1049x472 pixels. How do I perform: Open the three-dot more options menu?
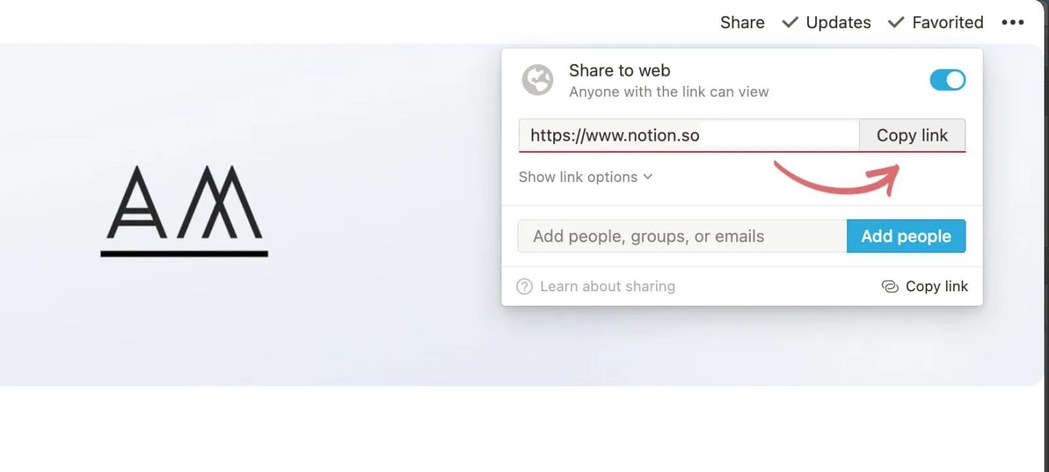click(1013, 22)
